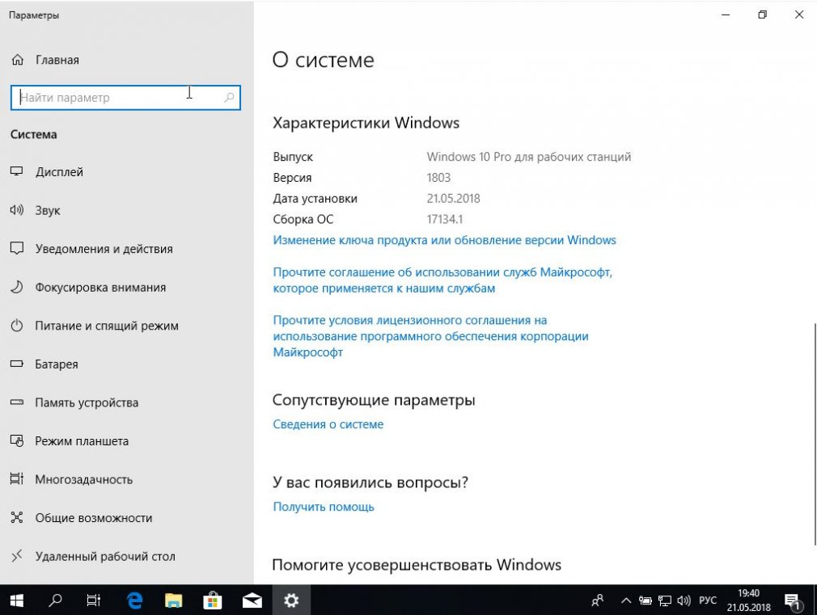Open File Explorer from taskbar

click(173, 600)
